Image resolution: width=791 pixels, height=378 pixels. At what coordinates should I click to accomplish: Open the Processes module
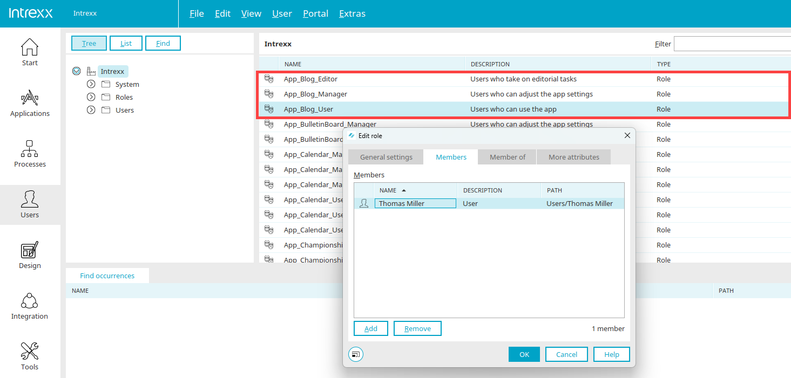coord(30,154)
